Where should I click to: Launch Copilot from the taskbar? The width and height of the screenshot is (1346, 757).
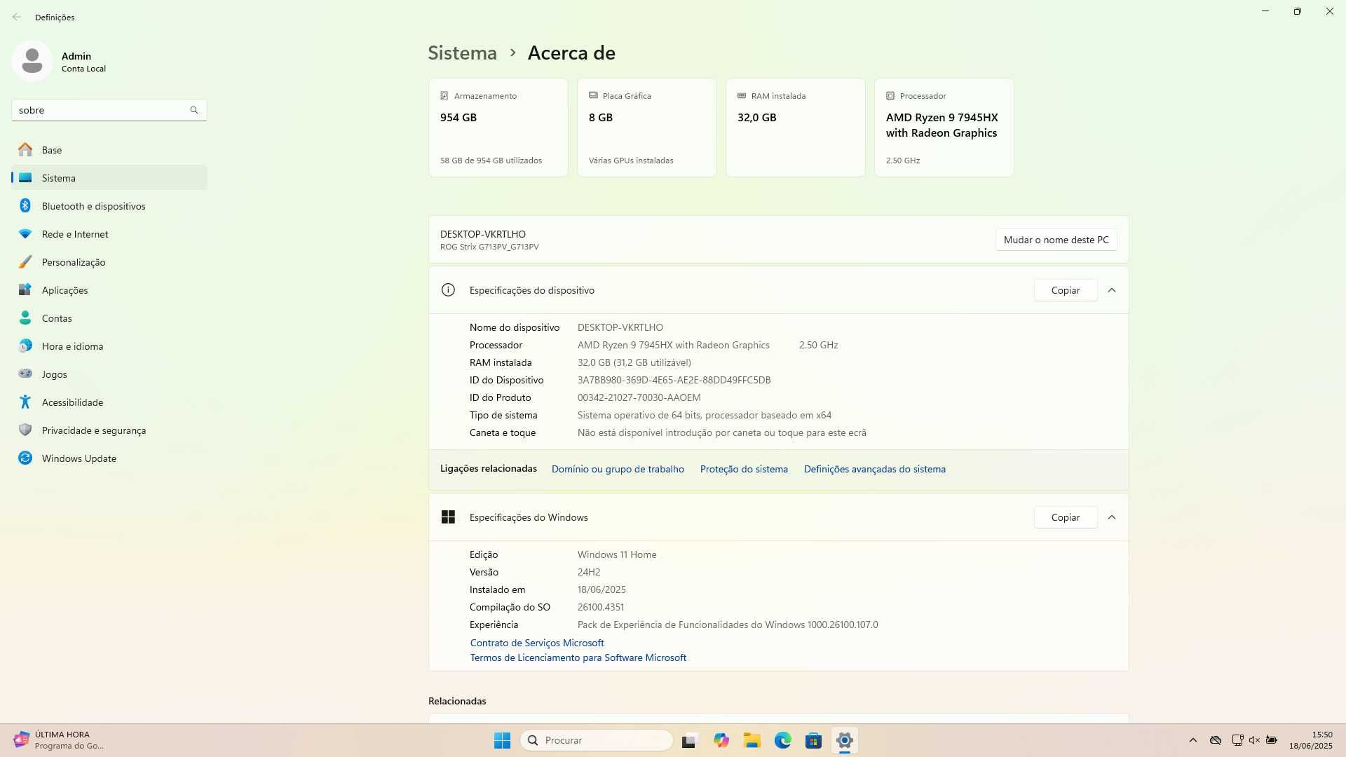point(721,740)
